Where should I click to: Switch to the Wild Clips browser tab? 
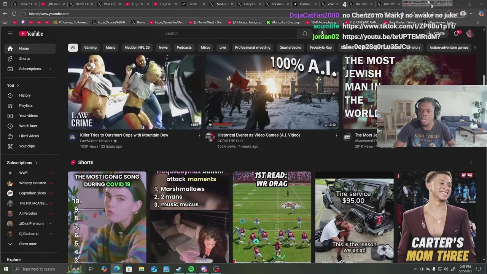[108, 4]
